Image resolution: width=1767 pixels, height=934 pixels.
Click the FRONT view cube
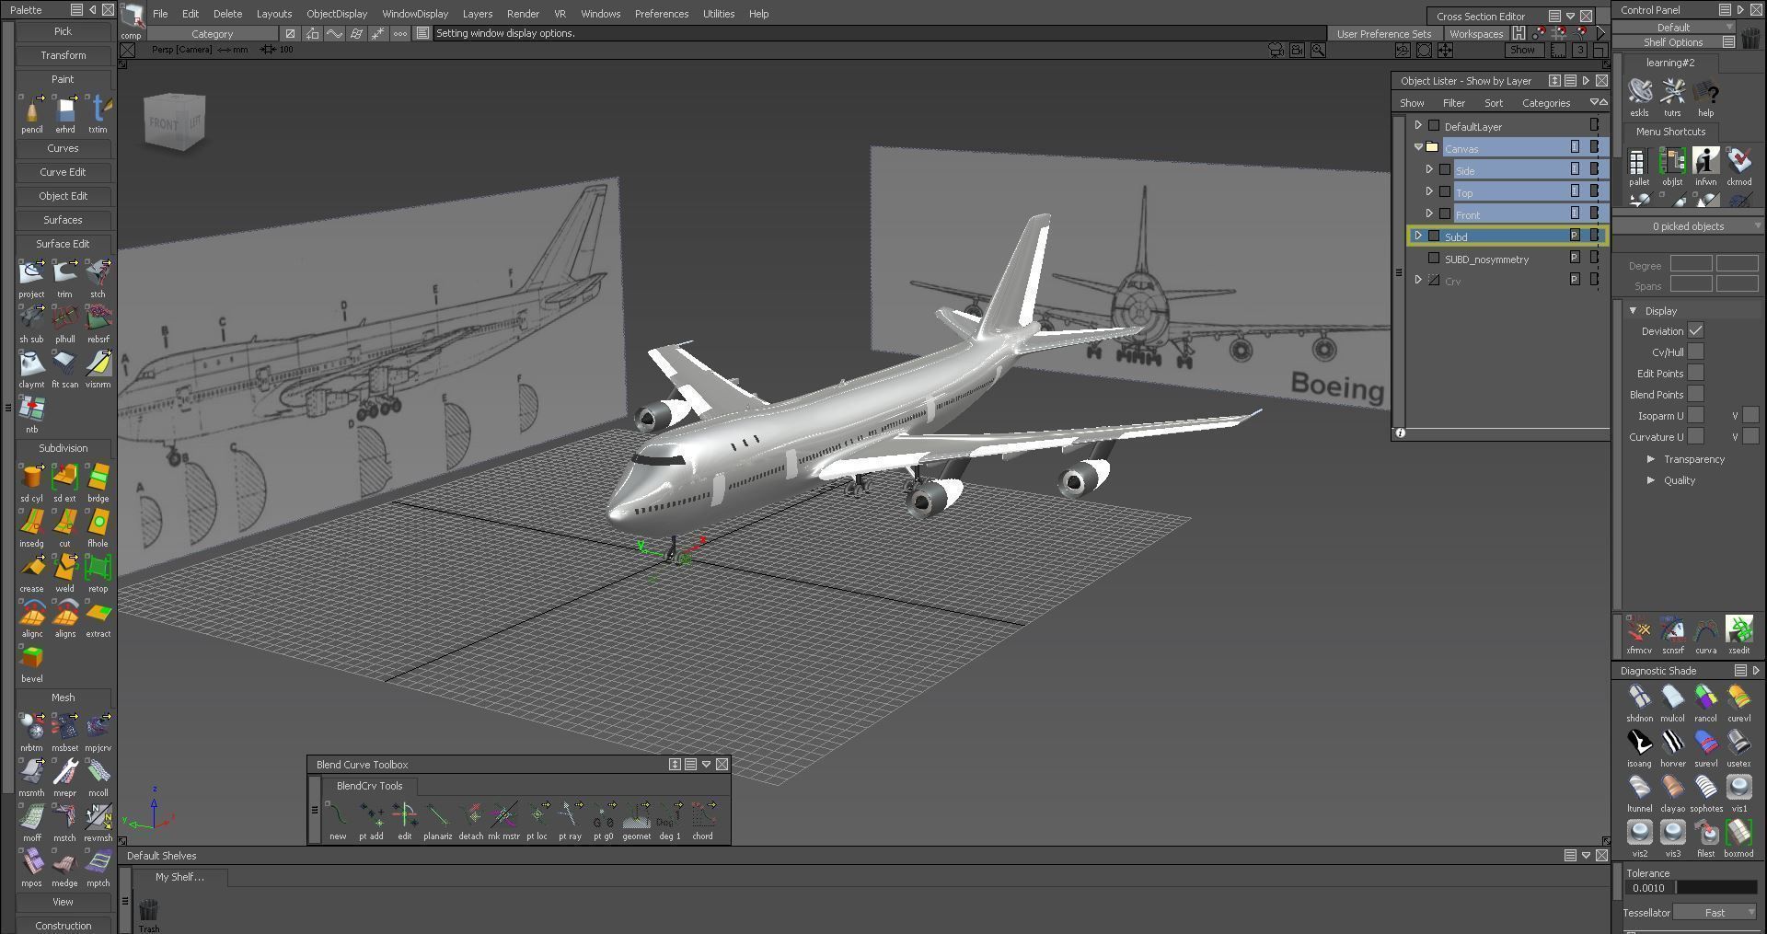pos(165,124)
